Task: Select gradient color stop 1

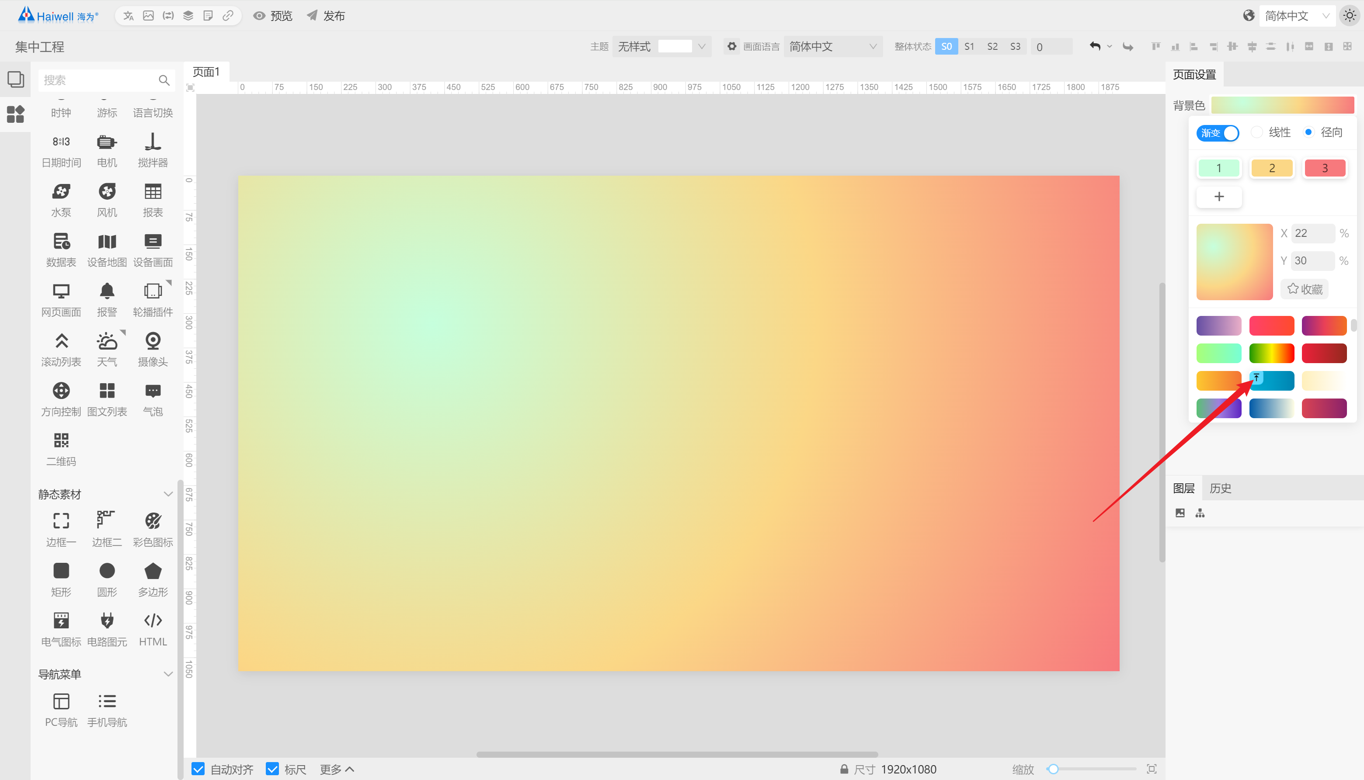Action: (x=1219, y=168)
